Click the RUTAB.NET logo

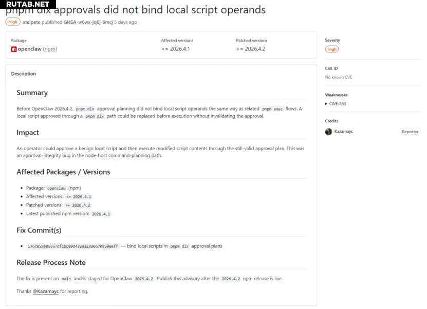click(28, 4)
